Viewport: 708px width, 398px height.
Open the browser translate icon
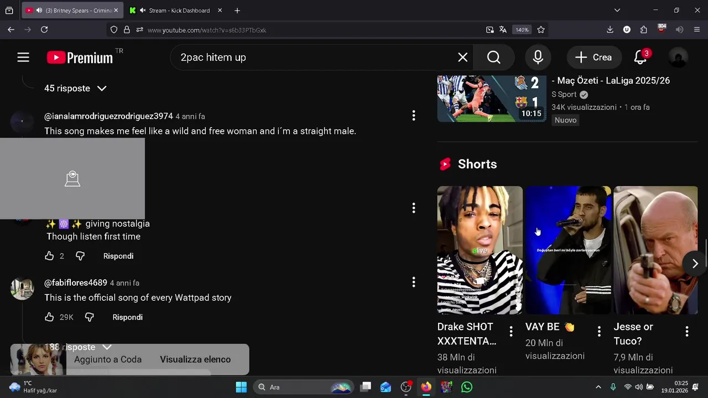[503, 30]
